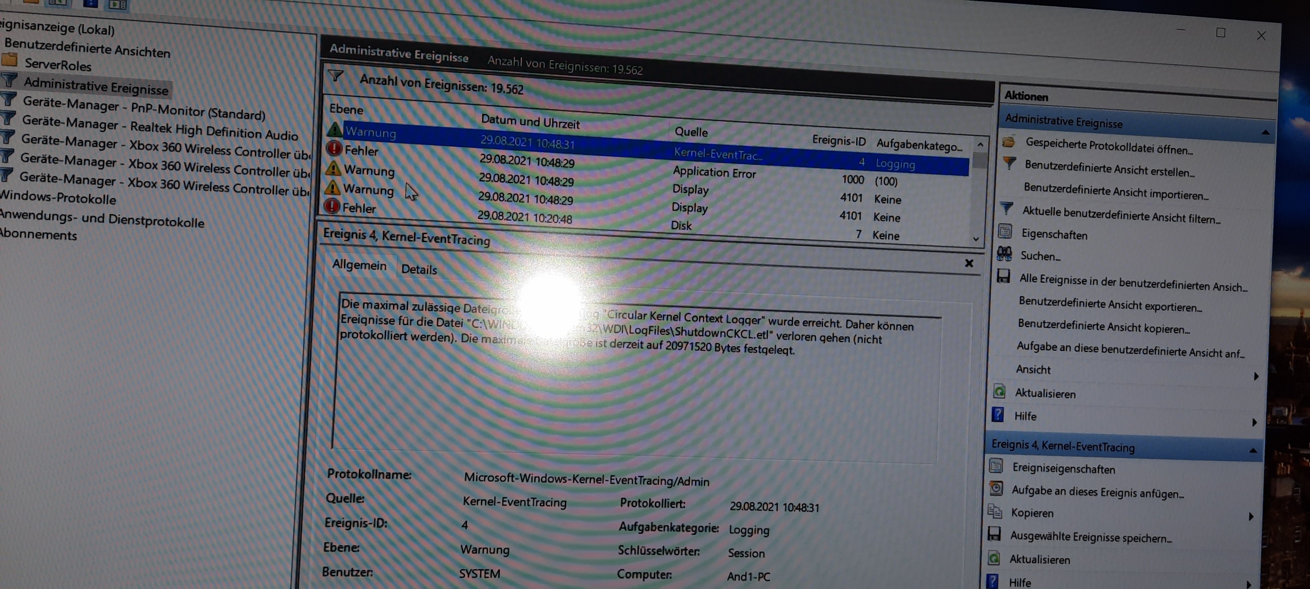Click the Ereigniseigenschaften icon
Image resolution: width=1310 pixels, height=589 pixels.
point(996,466)
